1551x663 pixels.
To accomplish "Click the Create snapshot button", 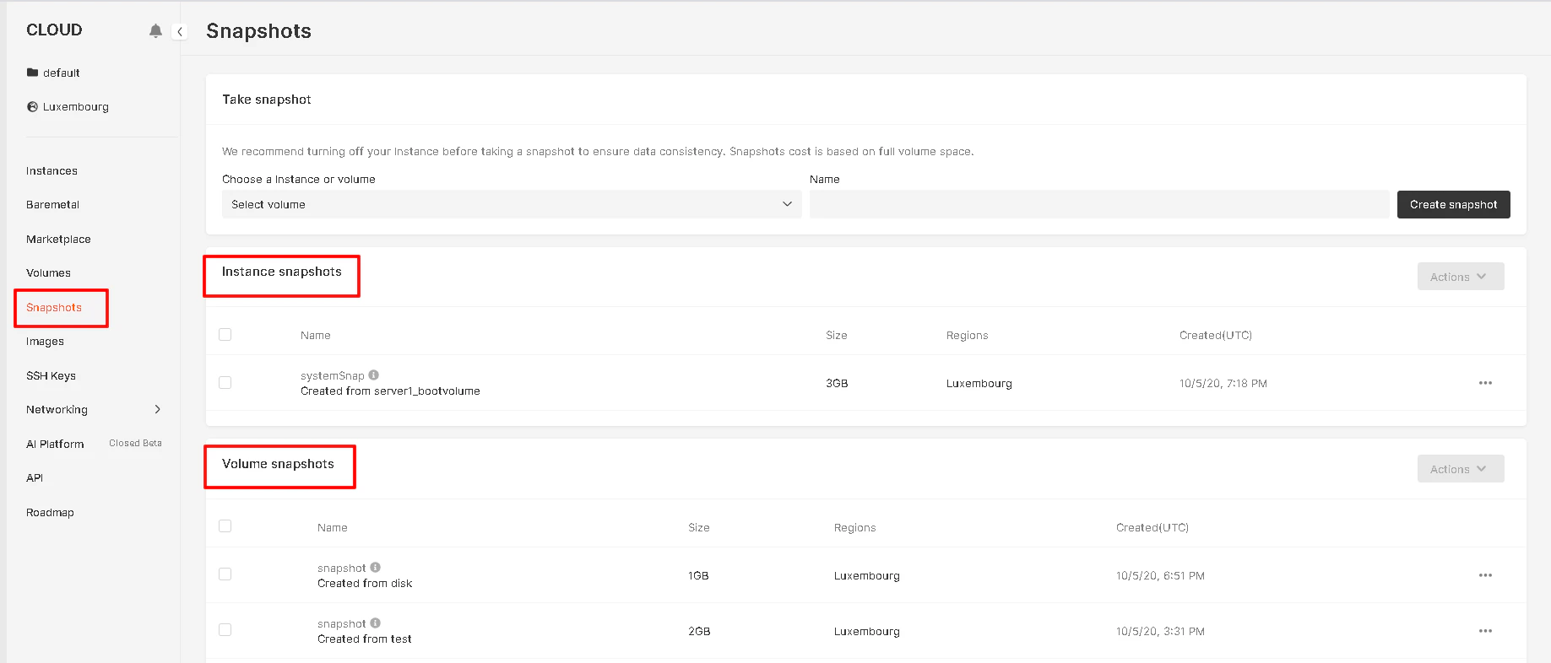I will click(1453, 204).
